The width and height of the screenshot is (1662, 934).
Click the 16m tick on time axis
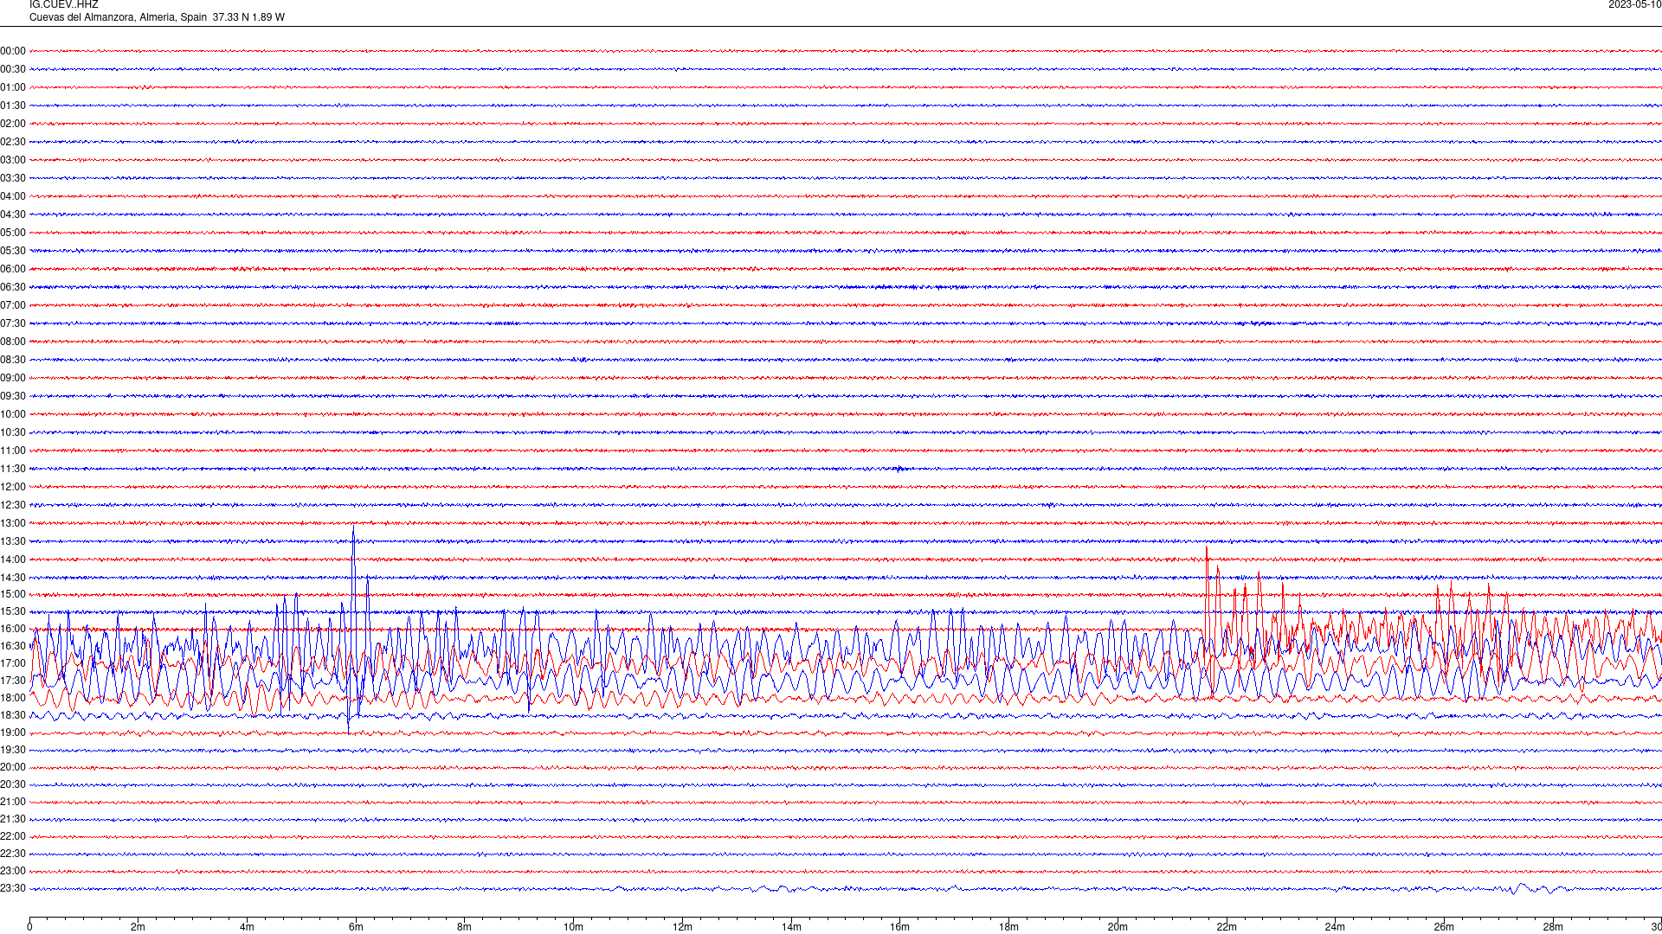point(899,927)
